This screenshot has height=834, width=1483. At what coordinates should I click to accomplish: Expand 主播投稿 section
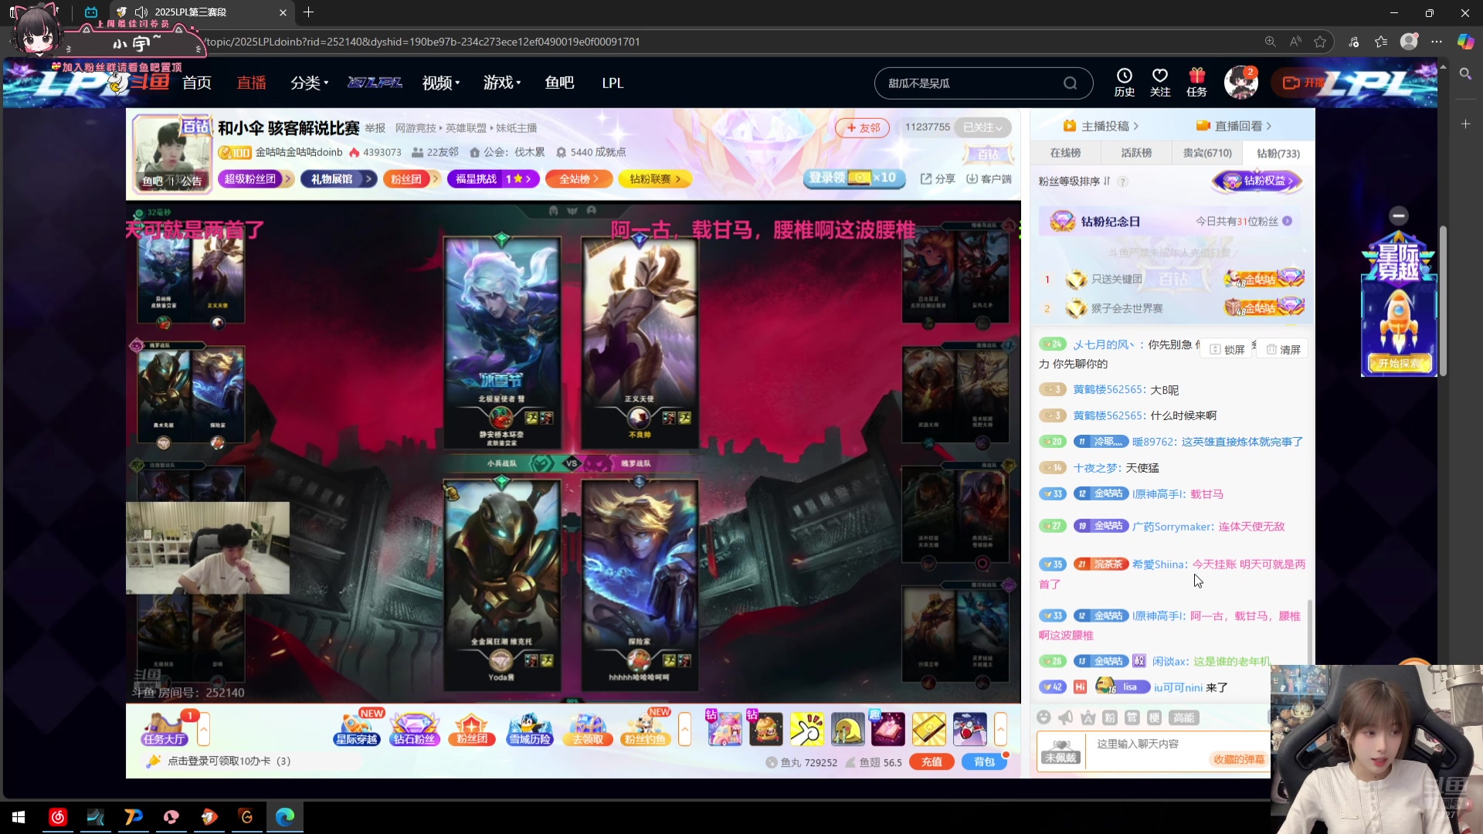[x=1101, y=126]
